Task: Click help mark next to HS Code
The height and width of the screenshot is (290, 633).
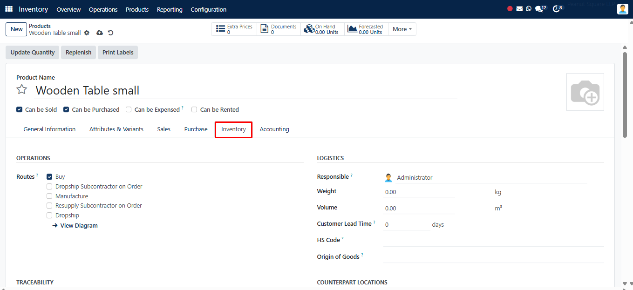Action: coord(343,238)
